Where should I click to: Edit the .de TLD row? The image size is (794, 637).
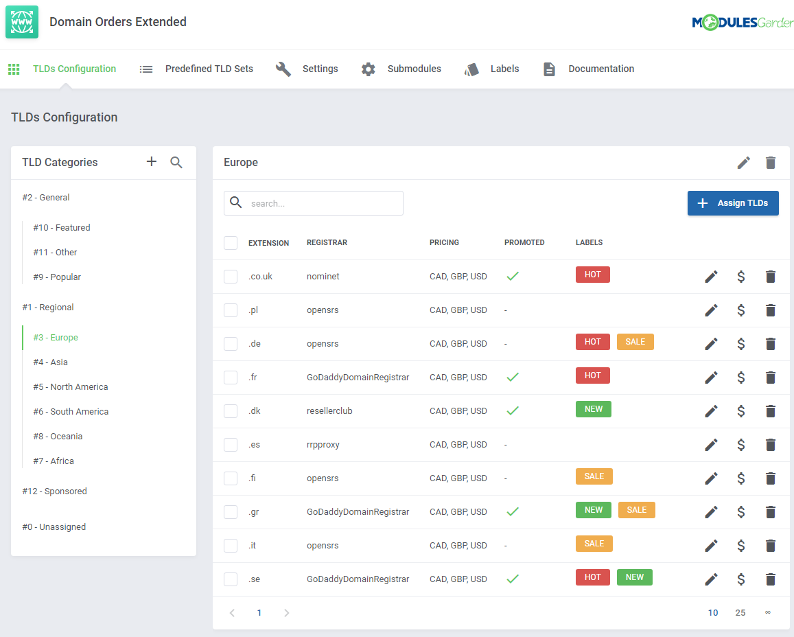click(x=711, y=344)
